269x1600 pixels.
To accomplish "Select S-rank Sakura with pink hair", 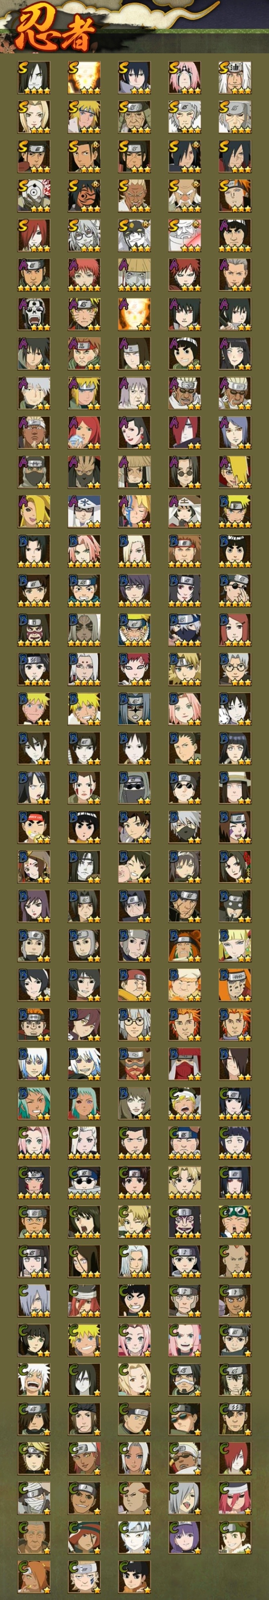I will 185,78.
